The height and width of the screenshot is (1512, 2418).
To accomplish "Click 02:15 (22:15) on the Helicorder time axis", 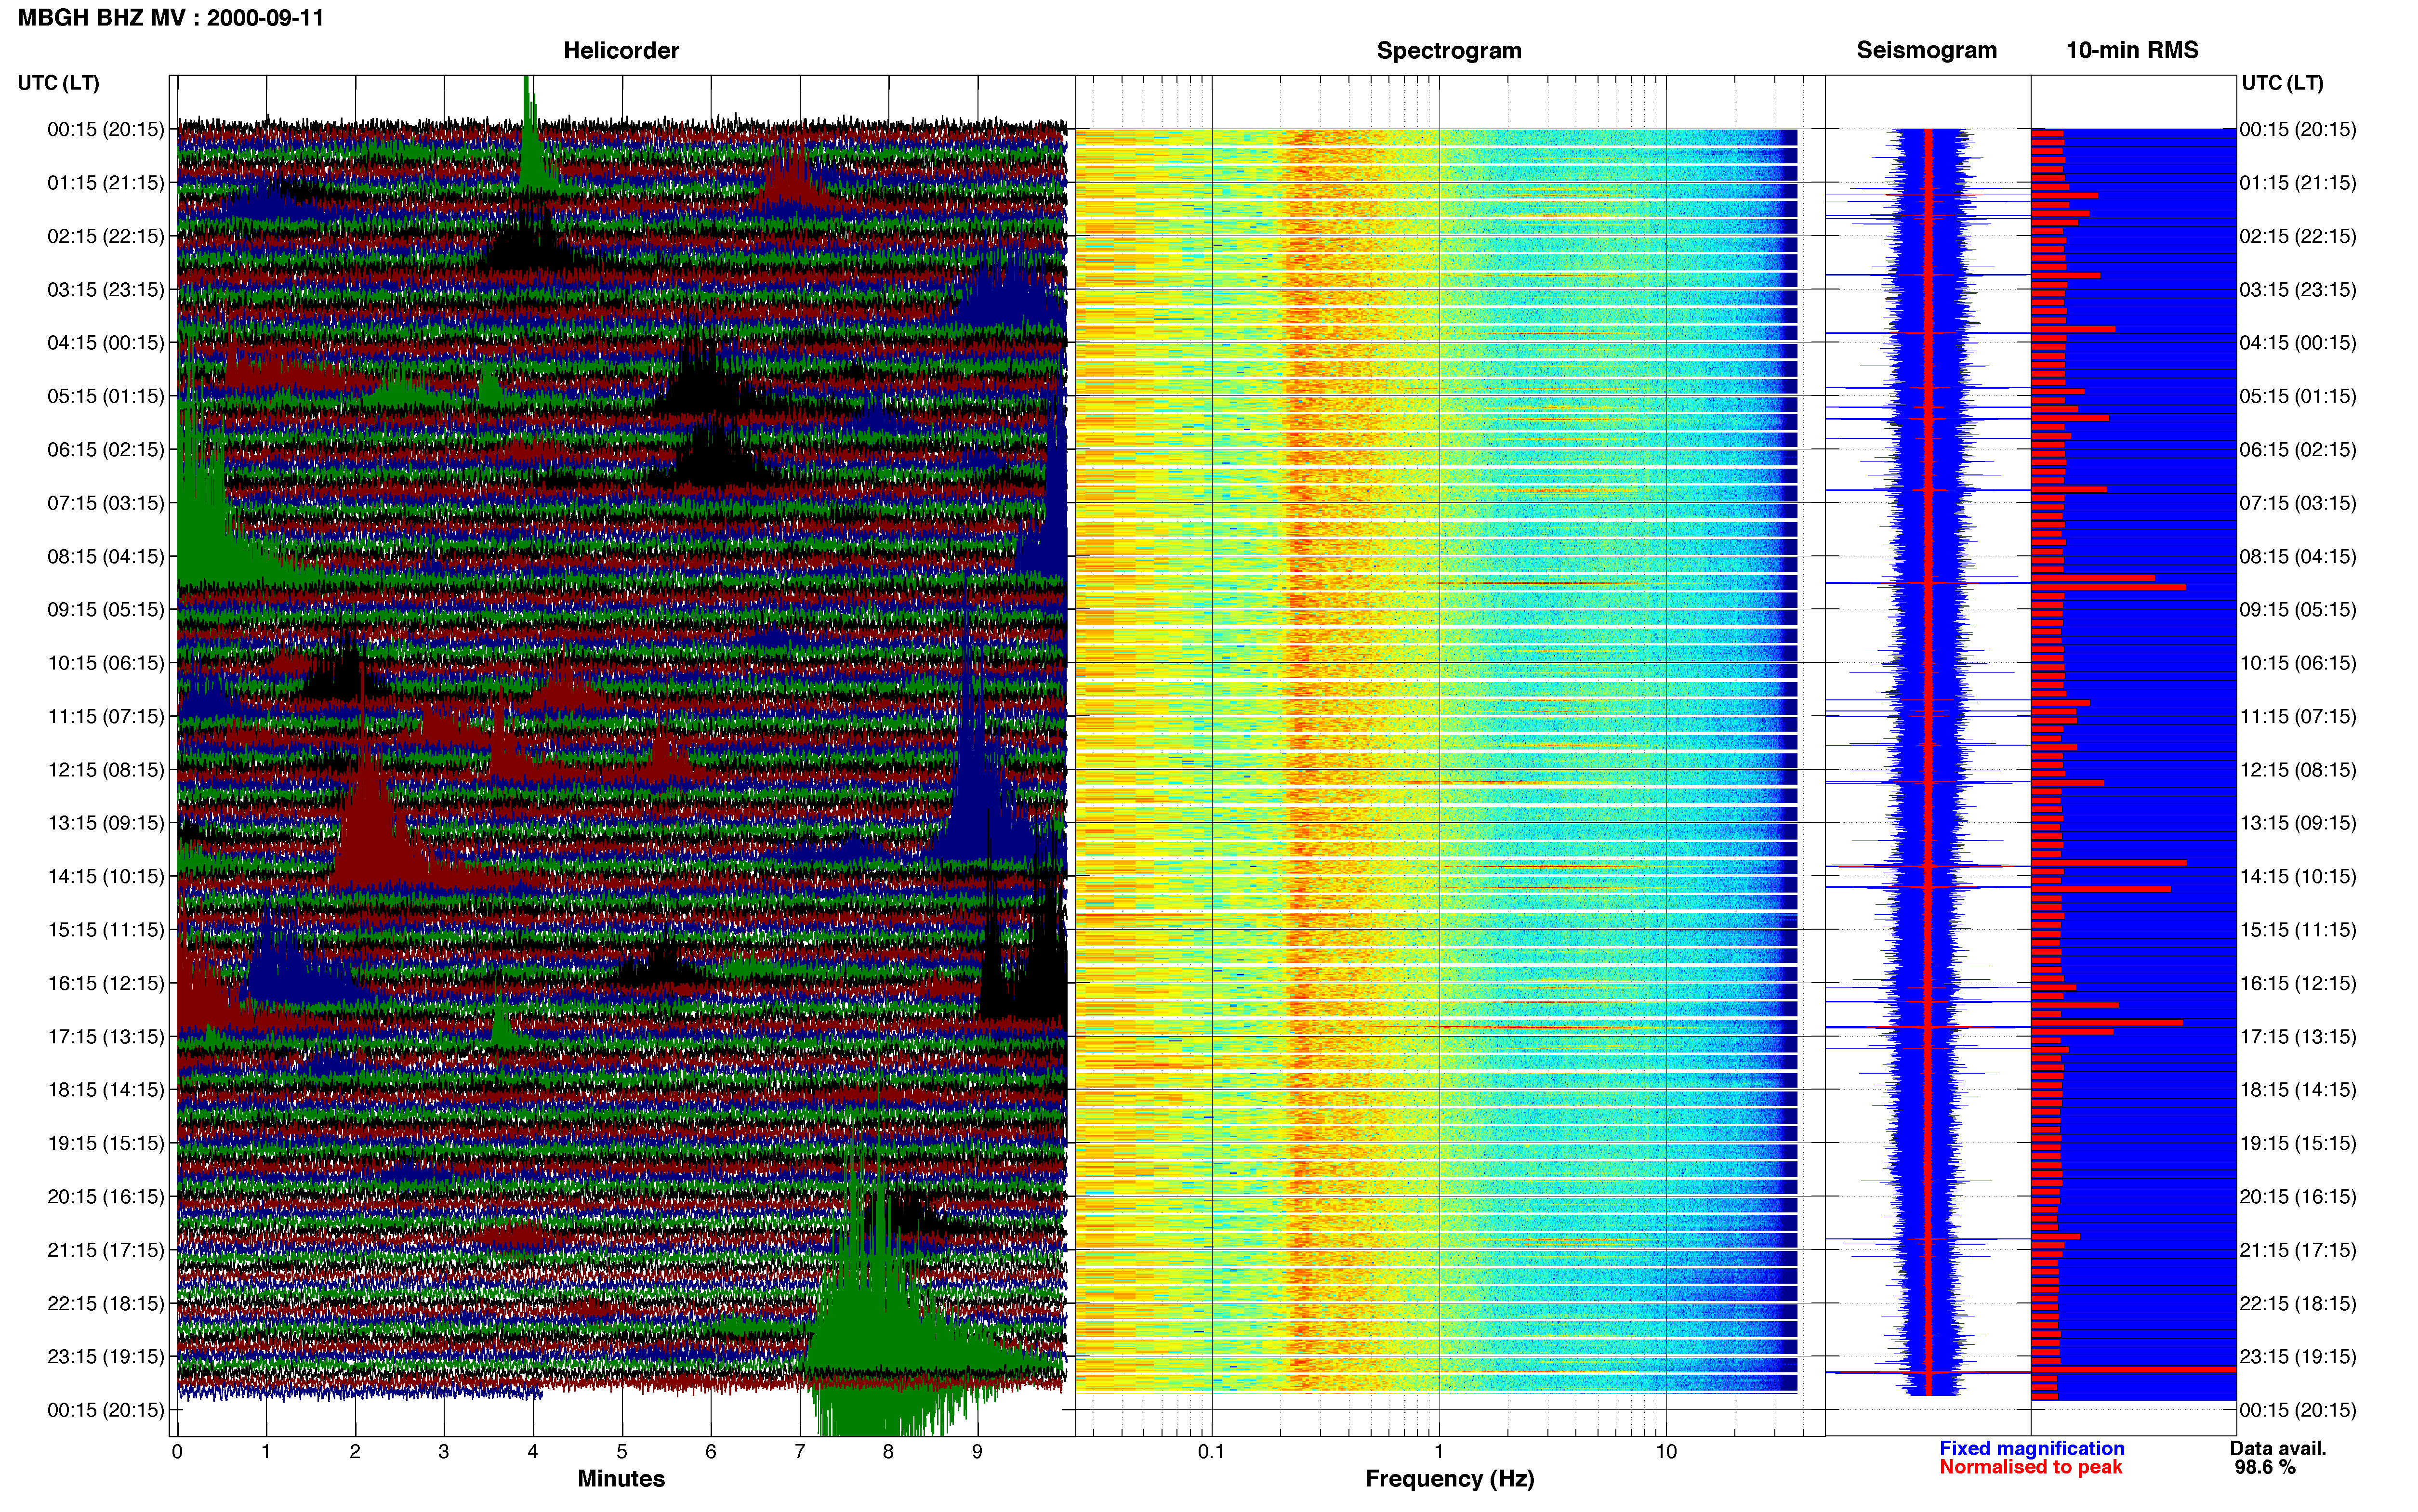I will [106, 236].
